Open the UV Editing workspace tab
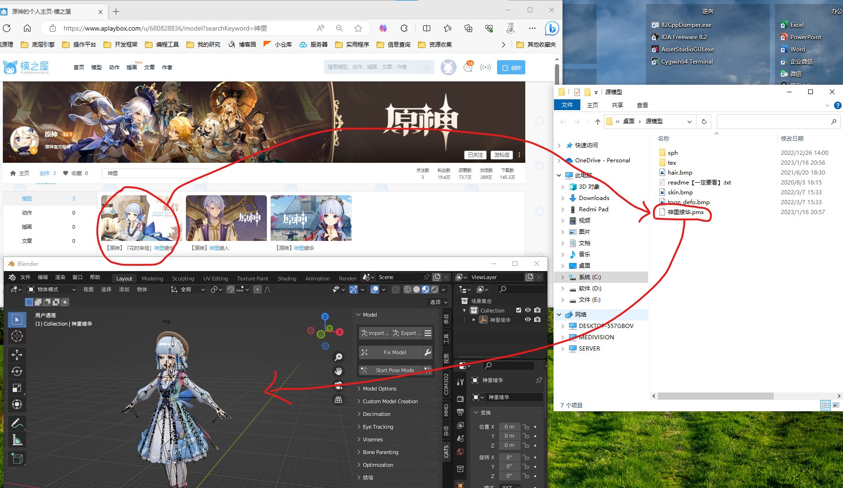 [x=216, y=279]
